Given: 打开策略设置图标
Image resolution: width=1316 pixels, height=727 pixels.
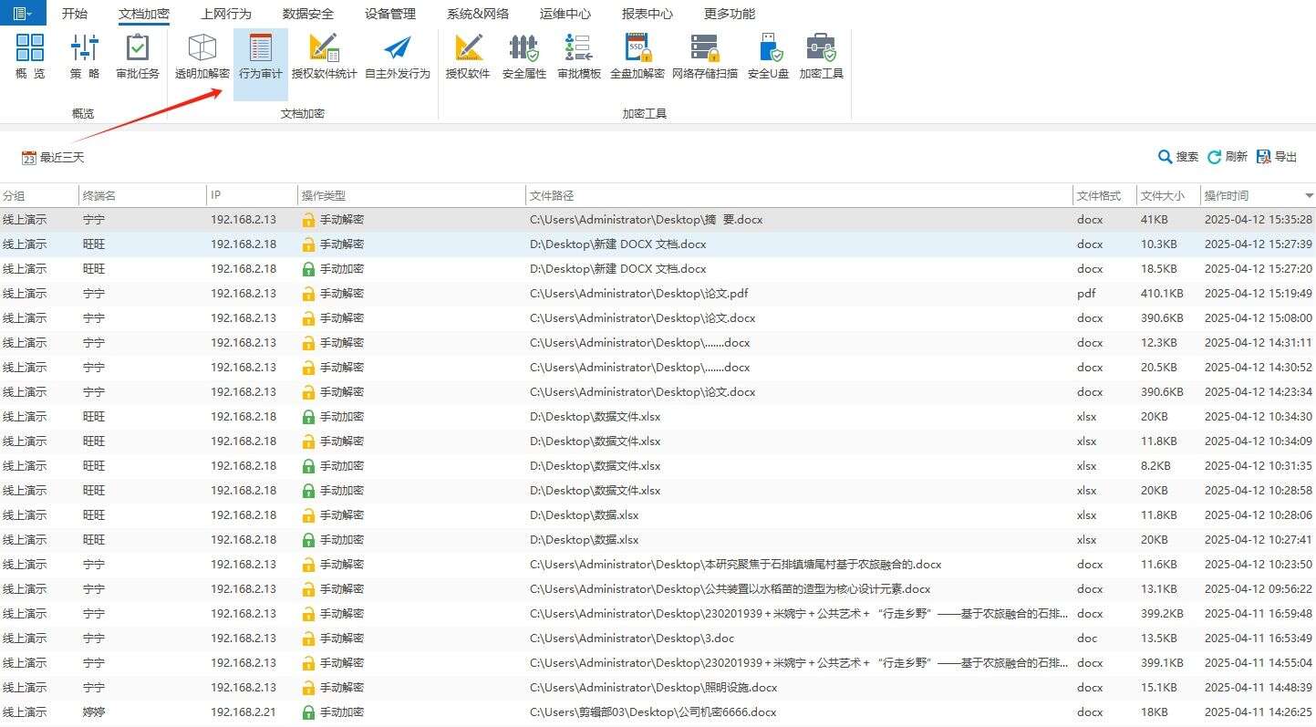Looking at the screenshot, I should 83,57.
